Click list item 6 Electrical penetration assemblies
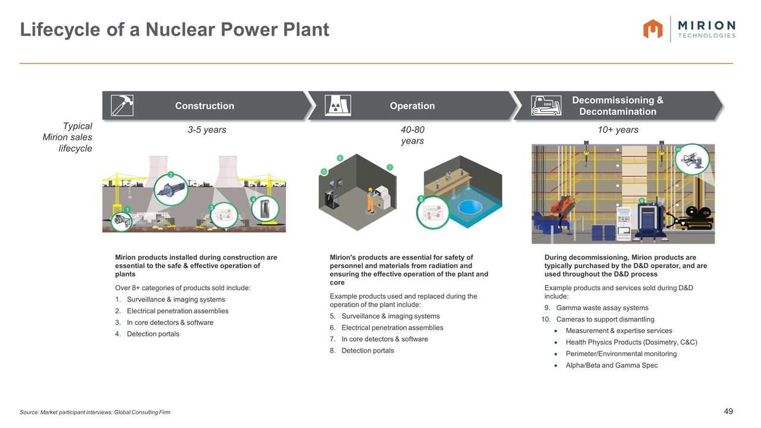This screenshot has height=428, width=761. [x=386, y=328]
